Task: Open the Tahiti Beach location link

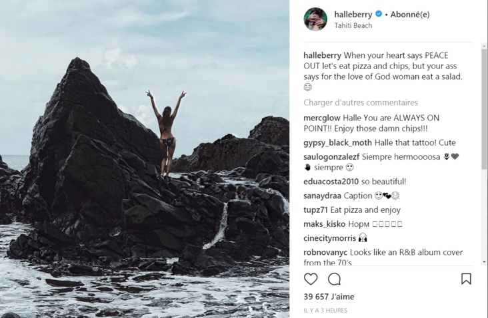Action: tap(353, 25)
